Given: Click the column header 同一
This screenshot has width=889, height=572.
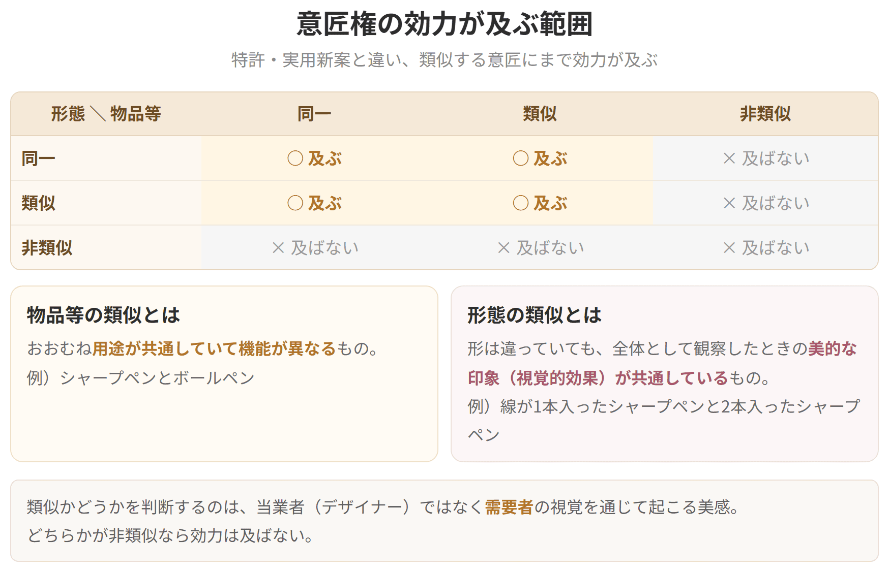Looking at the screenshot, I should [314, 114].
